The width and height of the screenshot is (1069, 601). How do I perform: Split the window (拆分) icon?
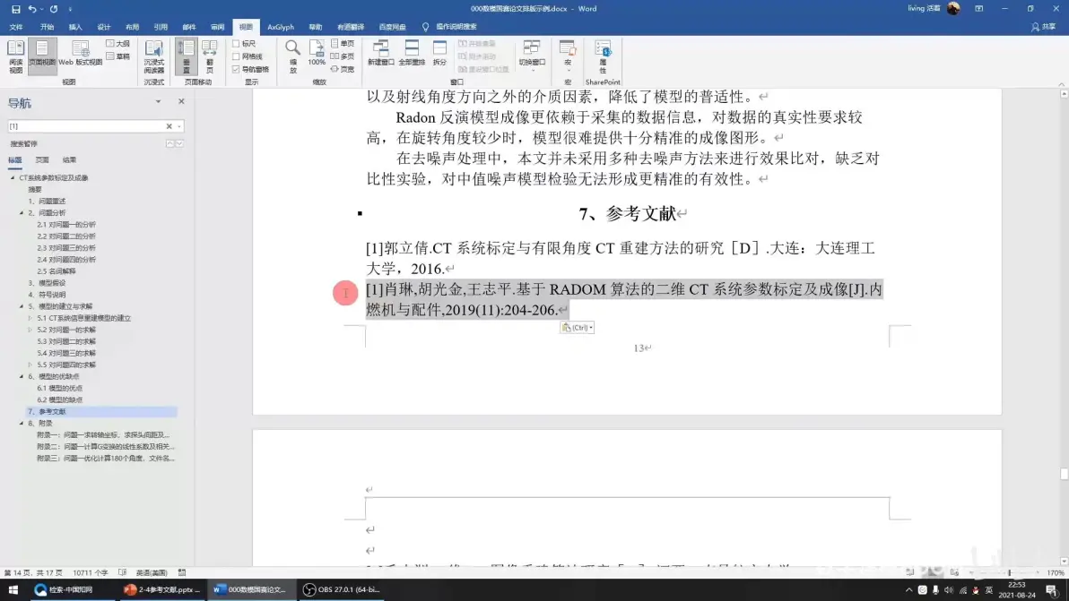click(x=439, y=53)
